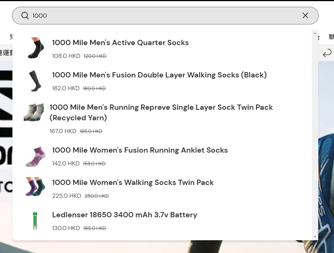The image size is (334, 253).
Task: Open 1000 Mile Women's Fusion Running Anklet Socks
Action: coord(140,150)
